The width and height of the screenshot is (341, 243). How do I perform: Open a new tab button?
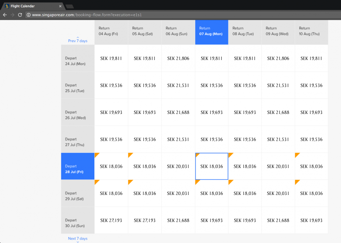click(x=70, y=6)
